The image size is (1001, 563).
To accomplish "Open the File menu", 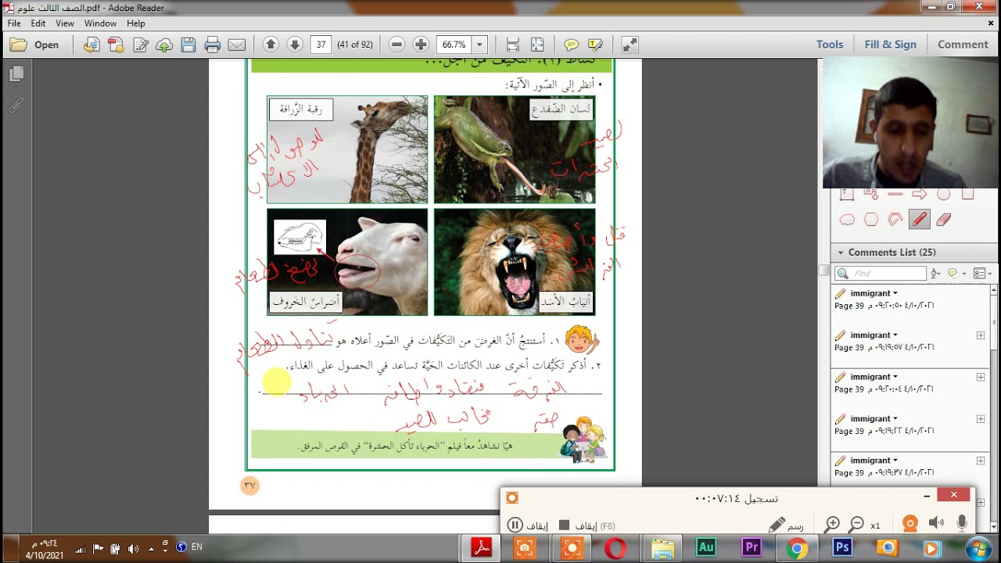I will point(14,23).
